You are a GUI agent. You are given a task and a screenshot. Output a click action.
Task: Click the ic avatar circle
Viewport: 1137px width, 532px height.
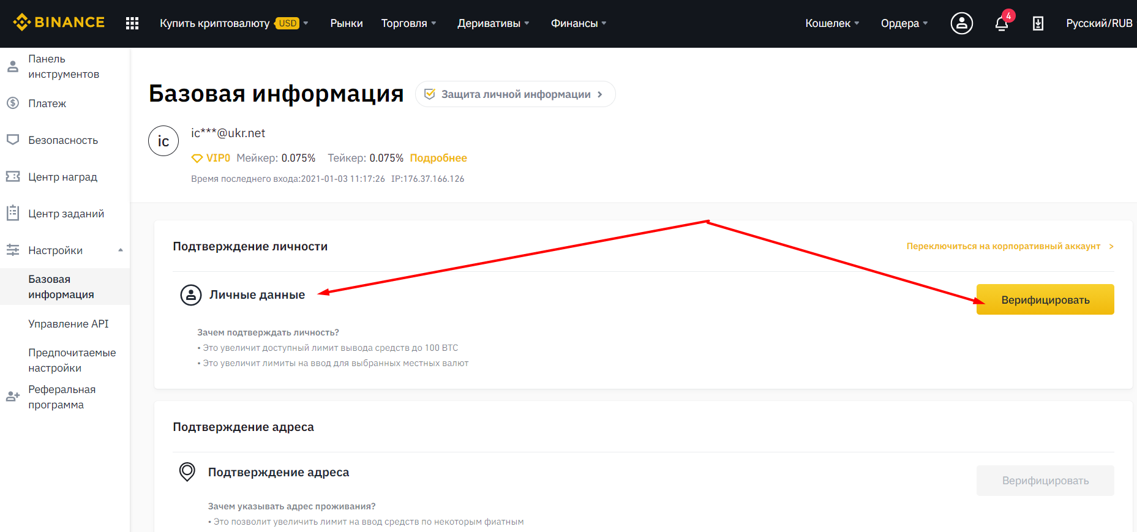[163, 141]
